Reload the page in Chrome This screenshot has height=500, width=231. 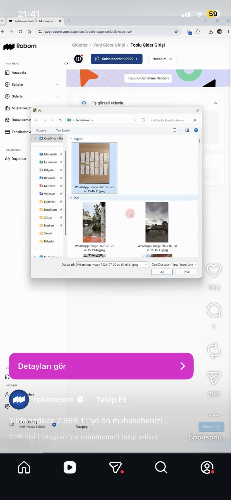coord(20,32)
